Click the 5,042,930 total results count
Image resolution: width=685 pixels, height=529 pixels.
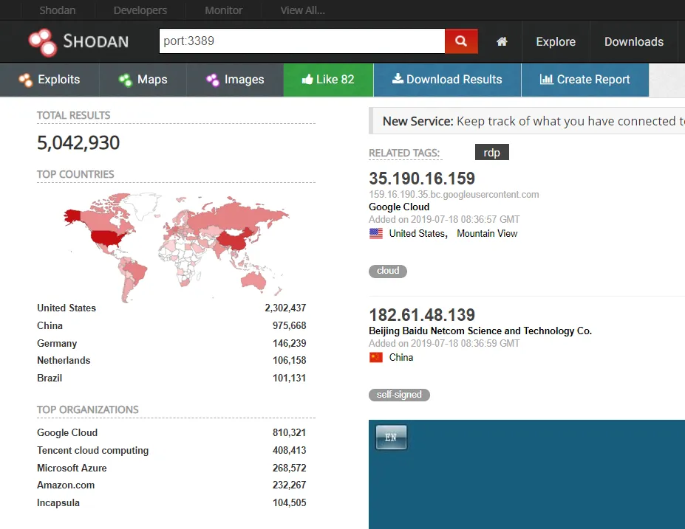pos(78,142)
